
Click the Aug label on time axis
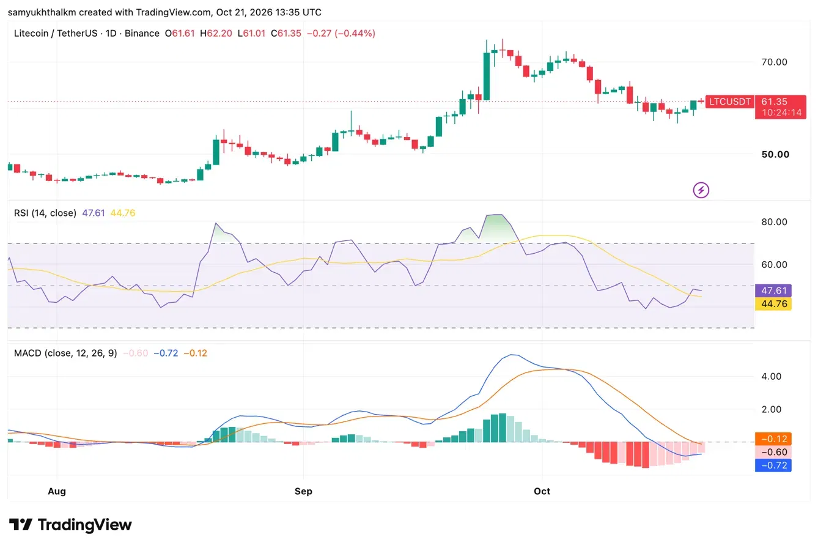click(x=57, y=491)
